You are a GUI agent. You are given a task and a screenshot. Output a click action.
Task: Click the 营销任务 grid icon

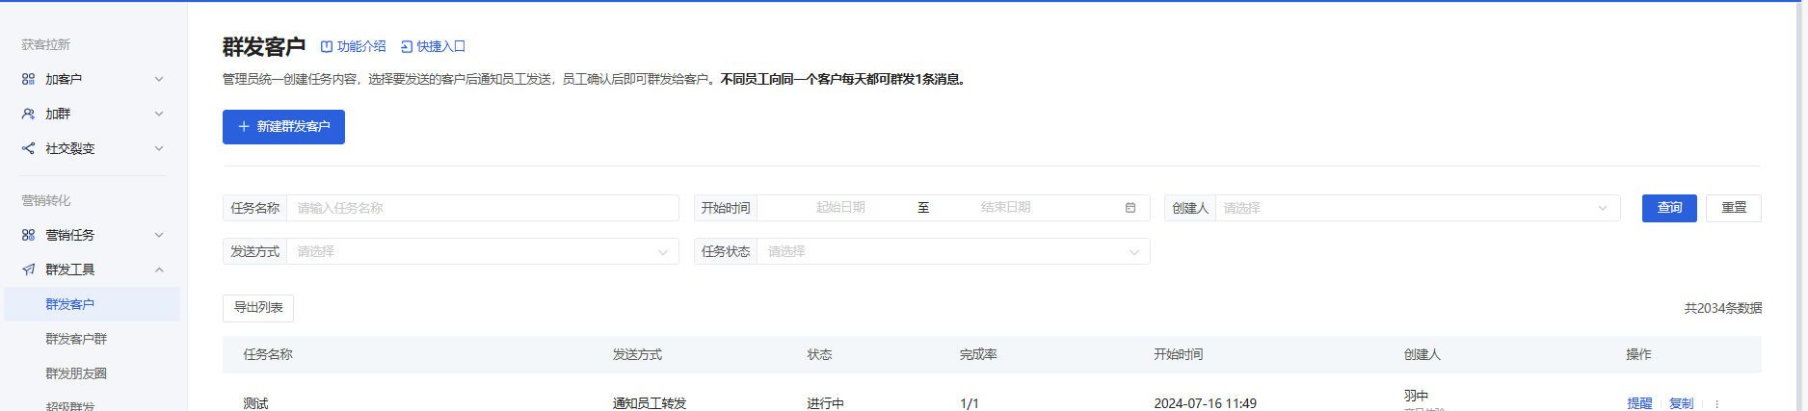click(x=28, y=235)
